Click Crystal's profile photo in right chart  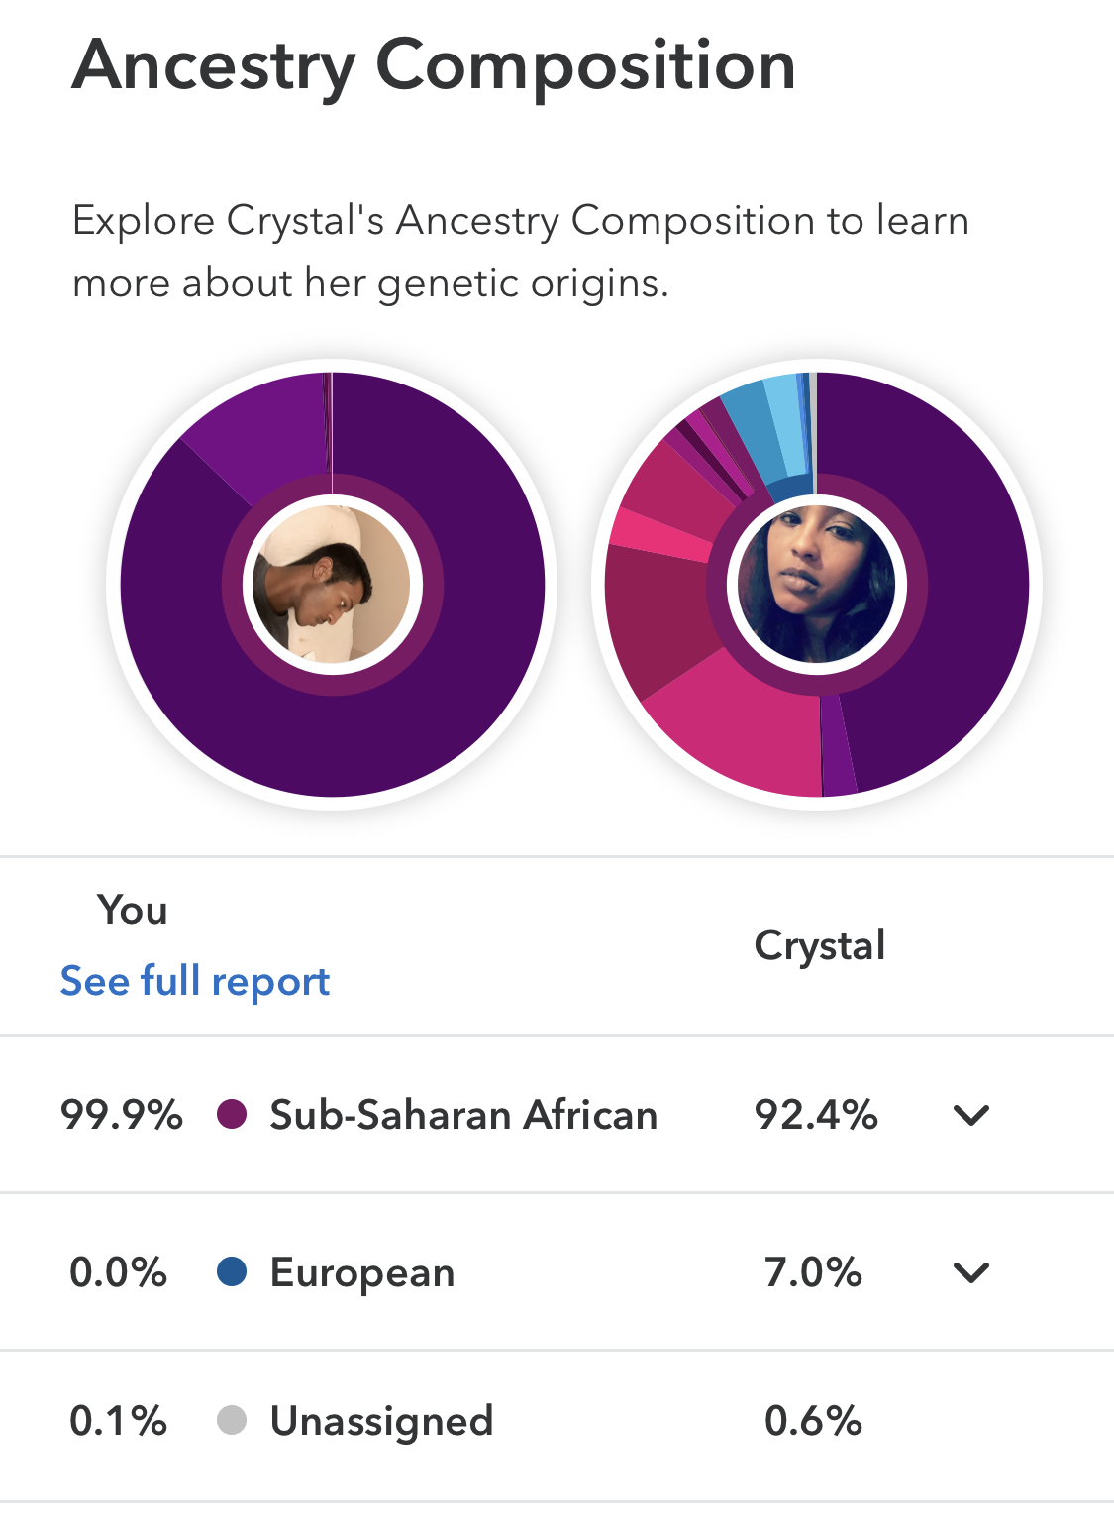(x=817, y=585)
